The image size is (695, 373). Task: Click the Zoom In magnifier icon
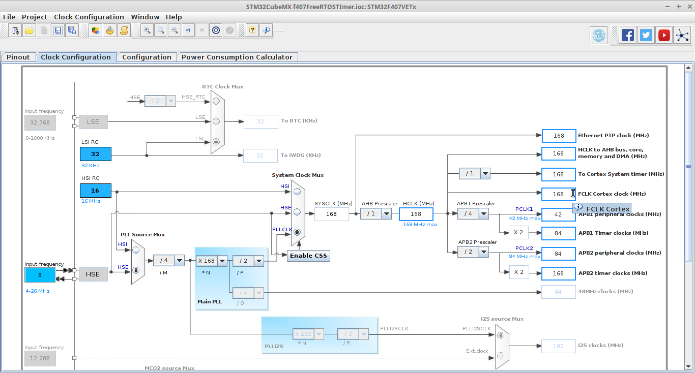coord(147,30)
